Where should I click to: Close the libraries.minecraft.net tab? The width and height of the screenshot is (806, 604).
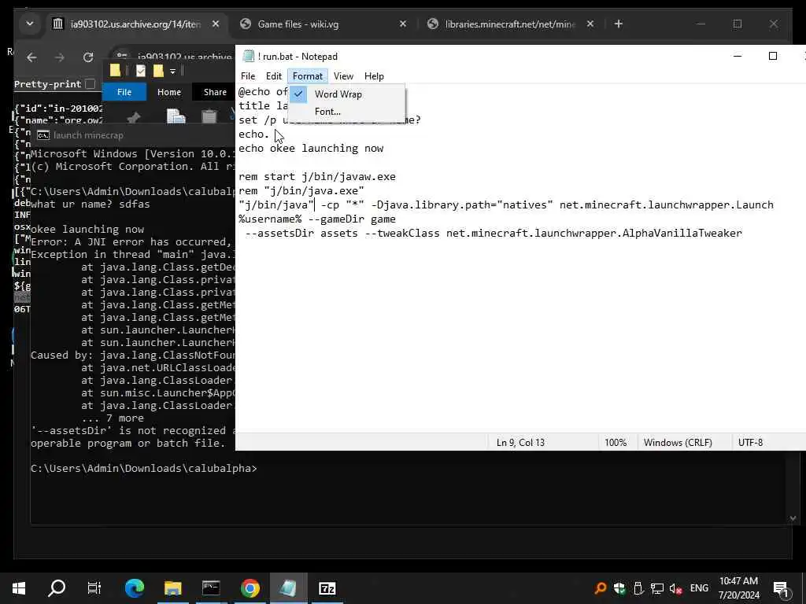coord(590,24)
